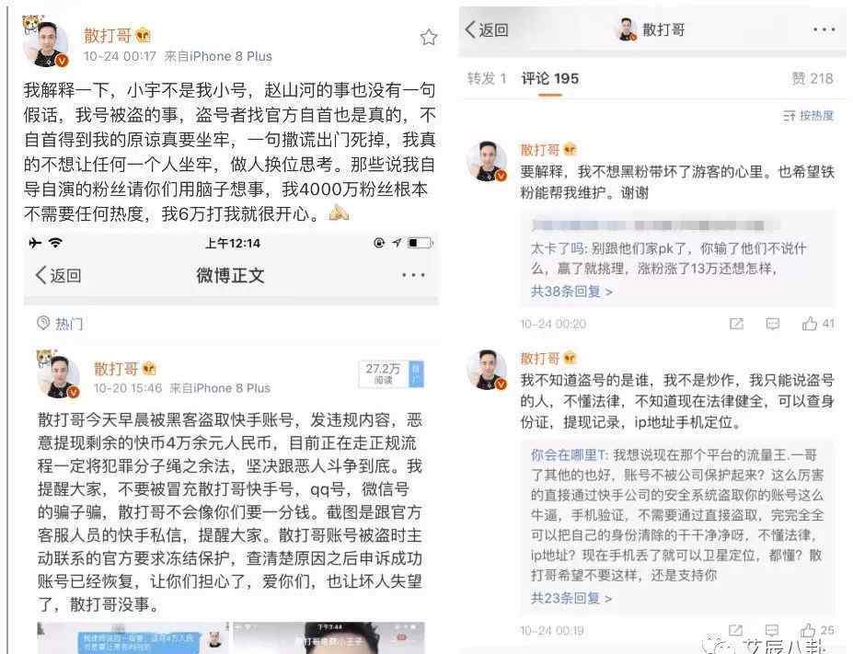The height and width of the screenshot is (654, 853).
Task: Favorite the post using the star icon
Action: (x=429, y=37)
